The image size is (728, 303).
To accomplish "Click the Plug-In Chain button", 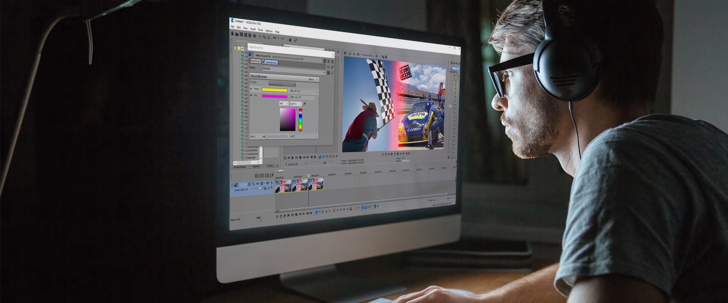I will click(328, 67).
